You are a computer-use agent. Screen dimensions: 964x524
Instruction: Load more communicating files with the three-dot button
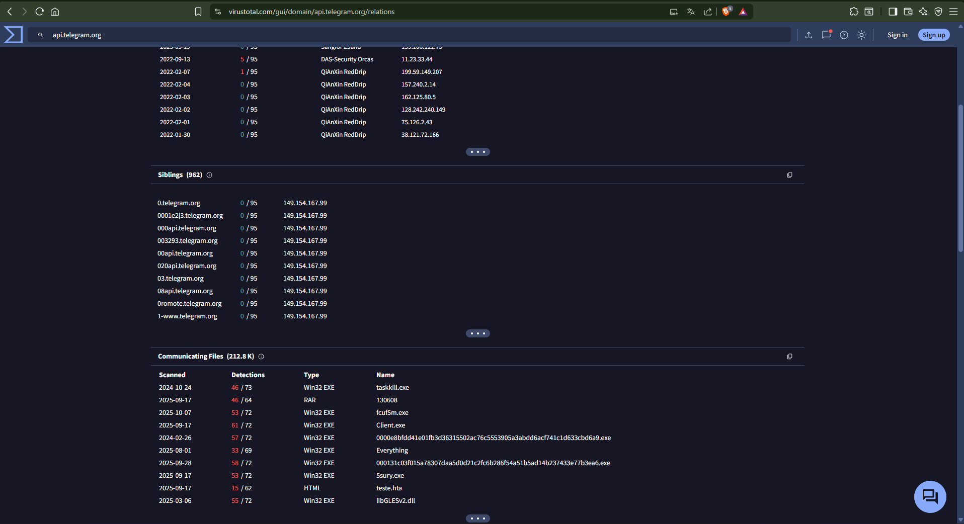pyautogui.click(x=477, y=518)
